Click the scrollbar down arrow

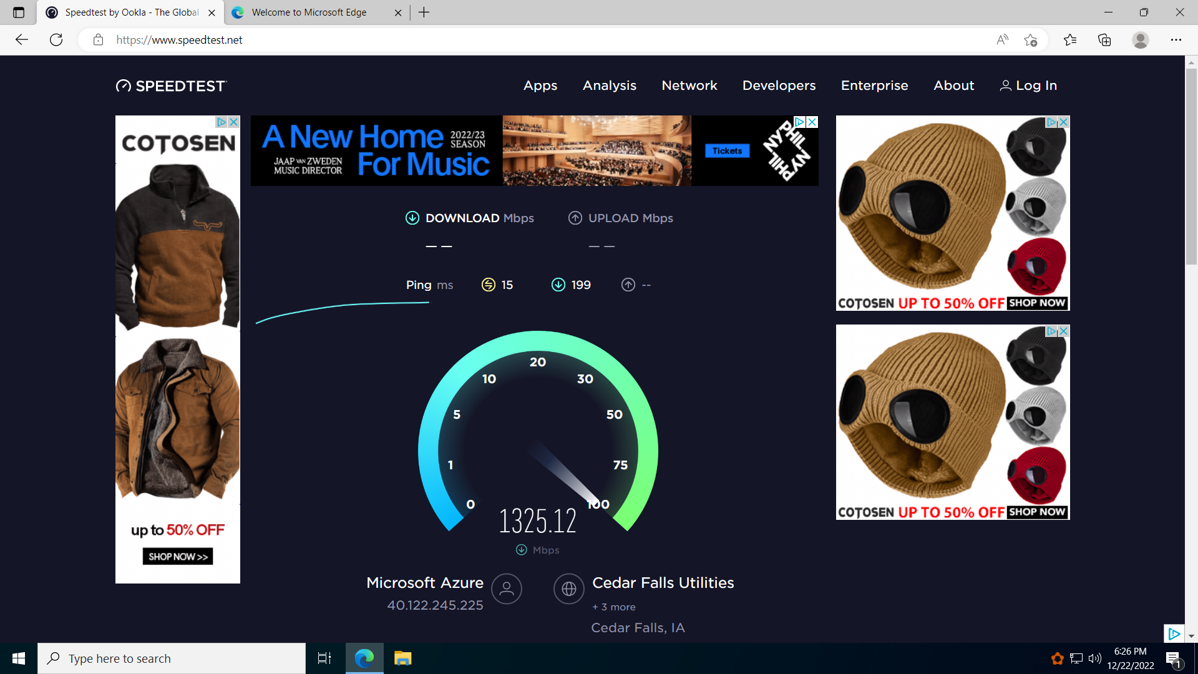click(x=1192, y=637)
